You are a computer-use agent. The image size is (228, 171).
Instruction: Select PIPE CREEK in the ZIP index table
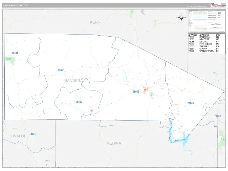[206, 44]
